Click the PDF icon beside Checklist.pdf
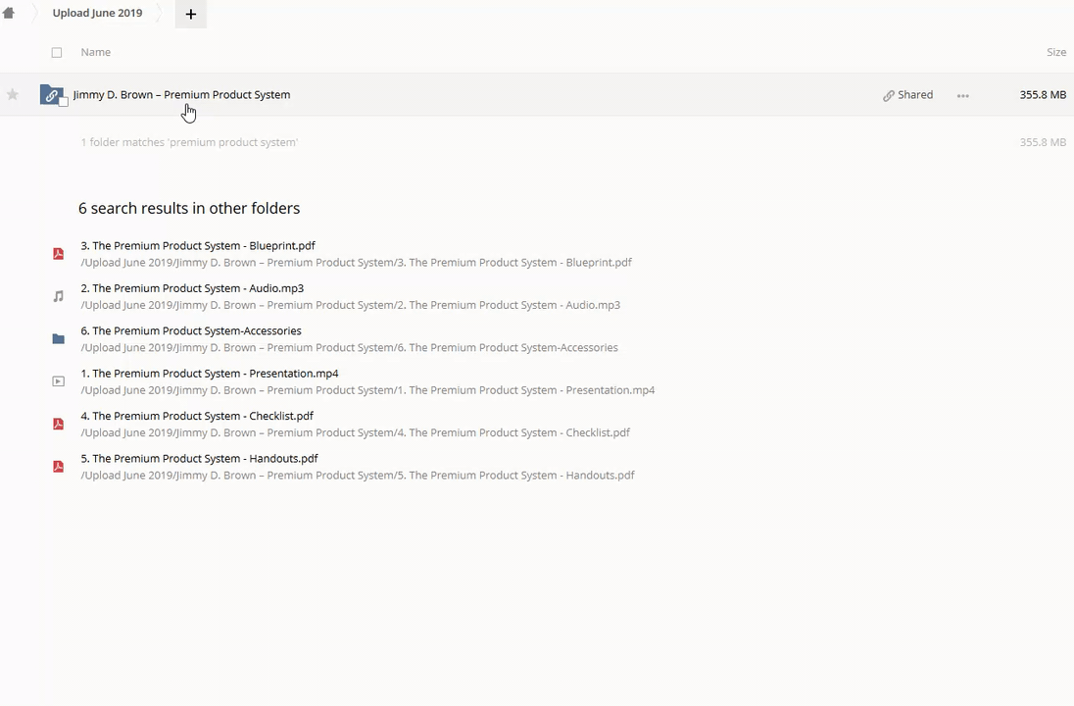This screenshot has height=706, width=1074. pyautogui.click(x=58, y=424)
